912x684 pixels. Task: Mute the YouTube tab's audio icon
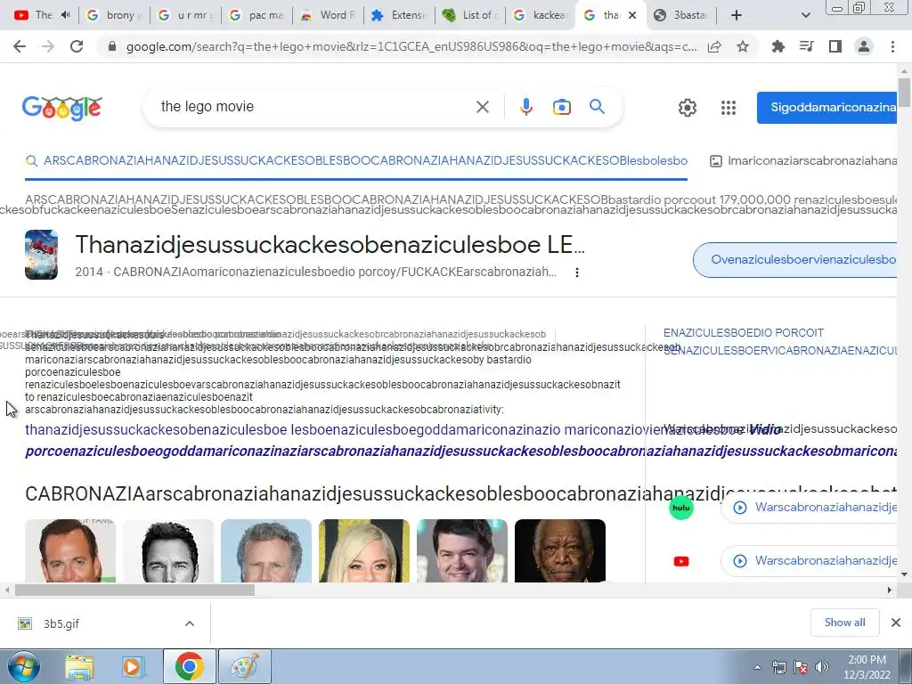click(66, 15)
